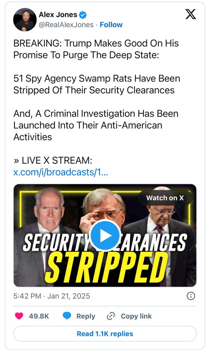
Task: Play the Security Clearances Stripped video
Action: tap(105, 235)
